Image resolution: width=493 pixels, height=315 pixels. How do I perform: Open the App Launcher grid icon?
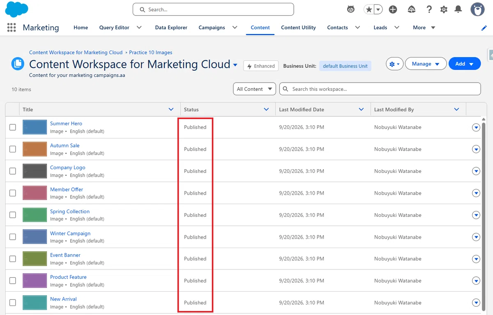click(12, 28)
